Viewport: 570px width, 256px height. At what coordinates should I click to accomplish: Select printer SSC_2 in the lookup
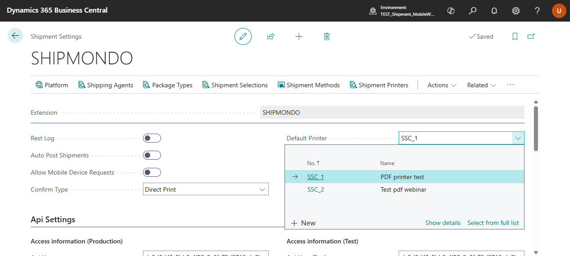click(316, 189)
